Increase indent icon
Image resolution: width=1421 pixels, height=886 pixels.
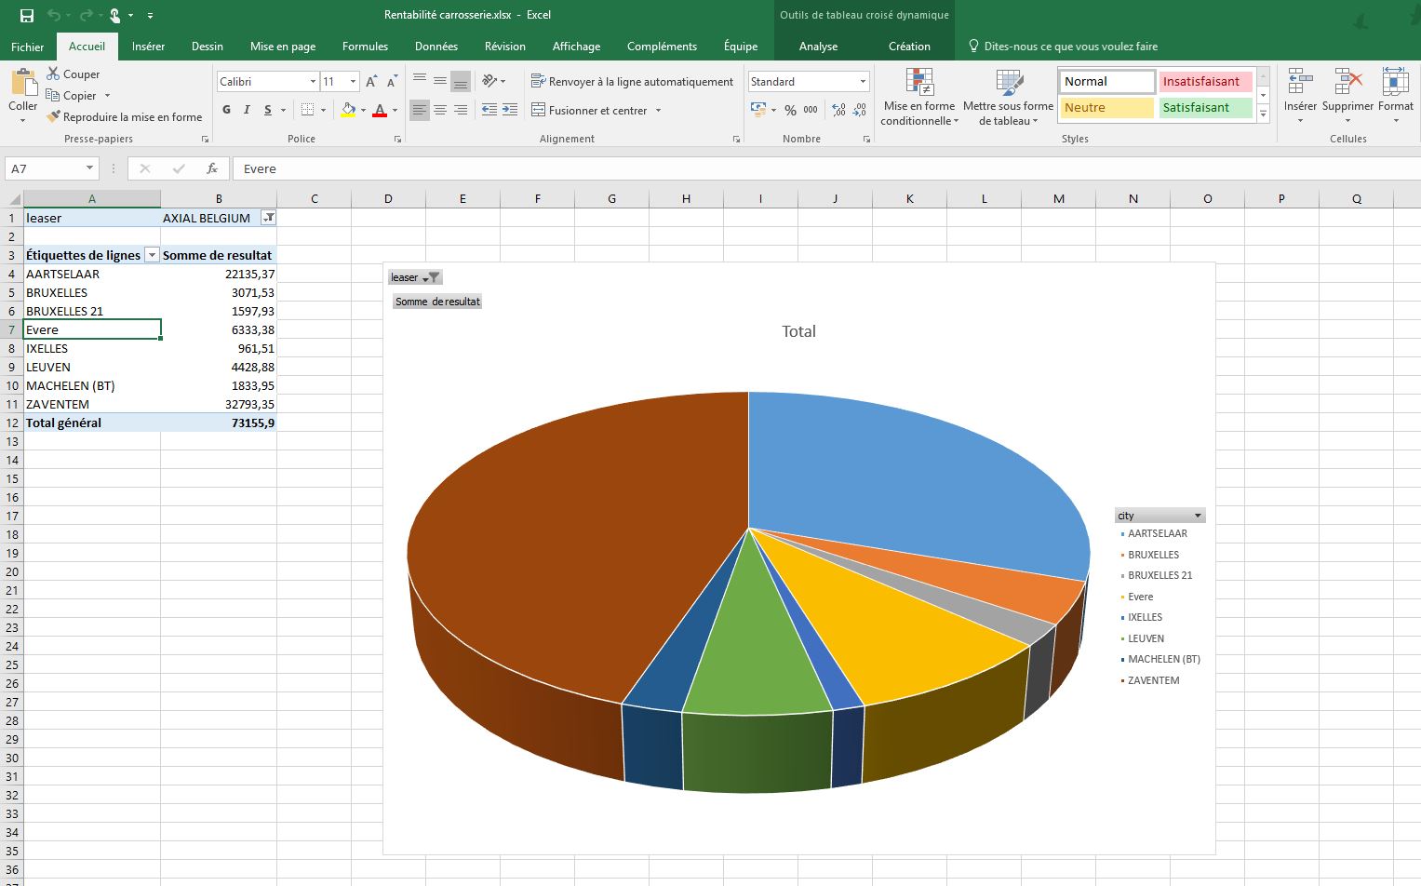[x=510, y=110]
